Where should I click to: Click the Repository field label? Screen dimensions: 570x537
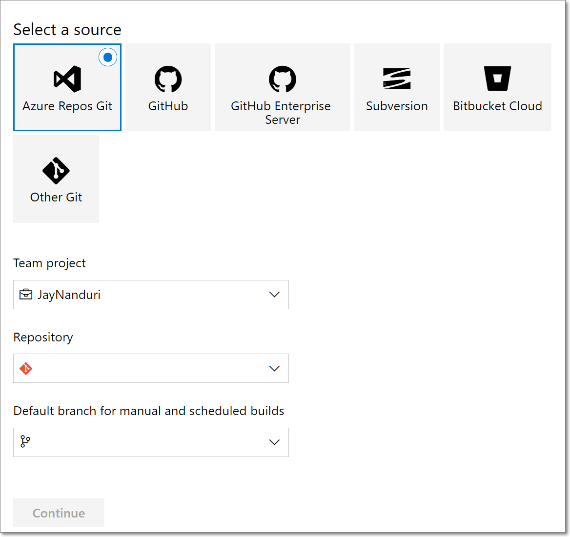[x=43, y=338]
